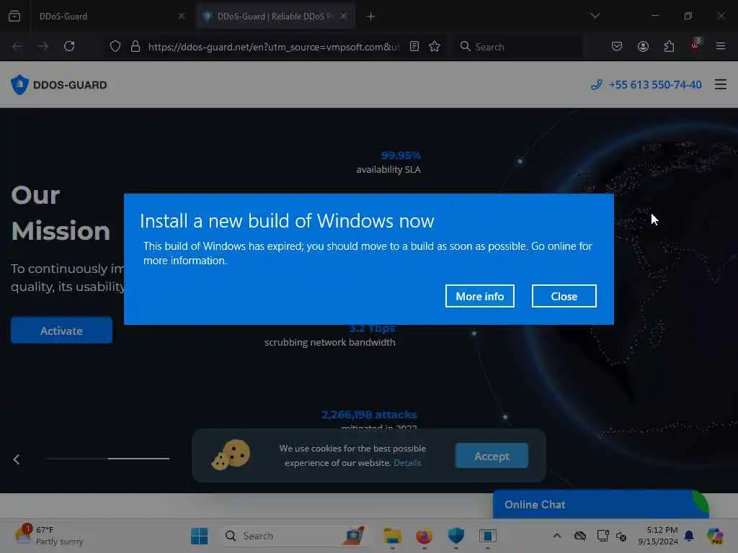The height and width of the screenshot is (553, 738).
Task: Click the Firefox search box
Action: tap(517, 47)
